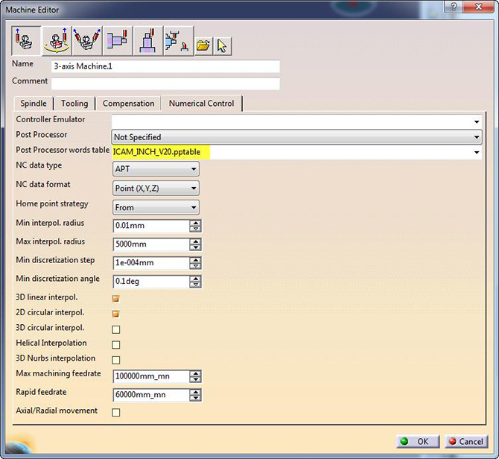Enable the Helical Interpolation checkbox
This screenshot has height=459, width=499.
[115, 345]
